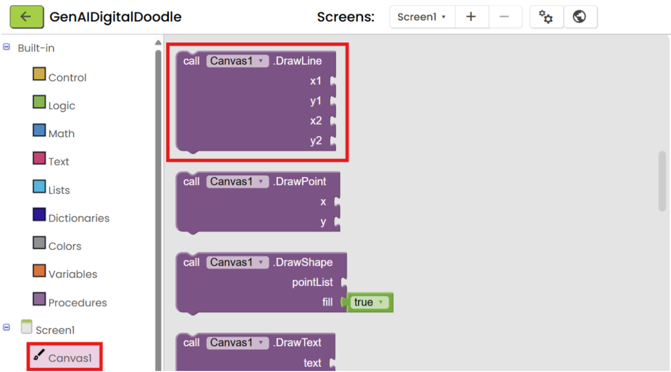Select the Control blocks category

(60, 77)
